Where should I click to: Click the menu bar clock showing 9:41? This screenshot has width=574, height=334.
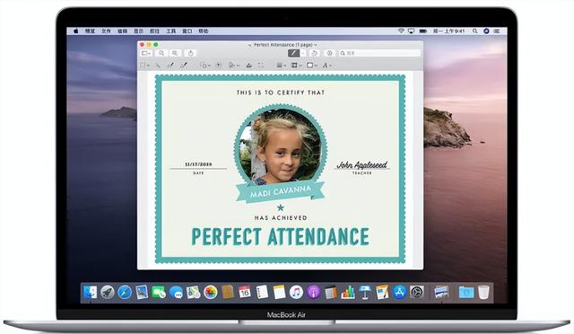click(448, 31)
